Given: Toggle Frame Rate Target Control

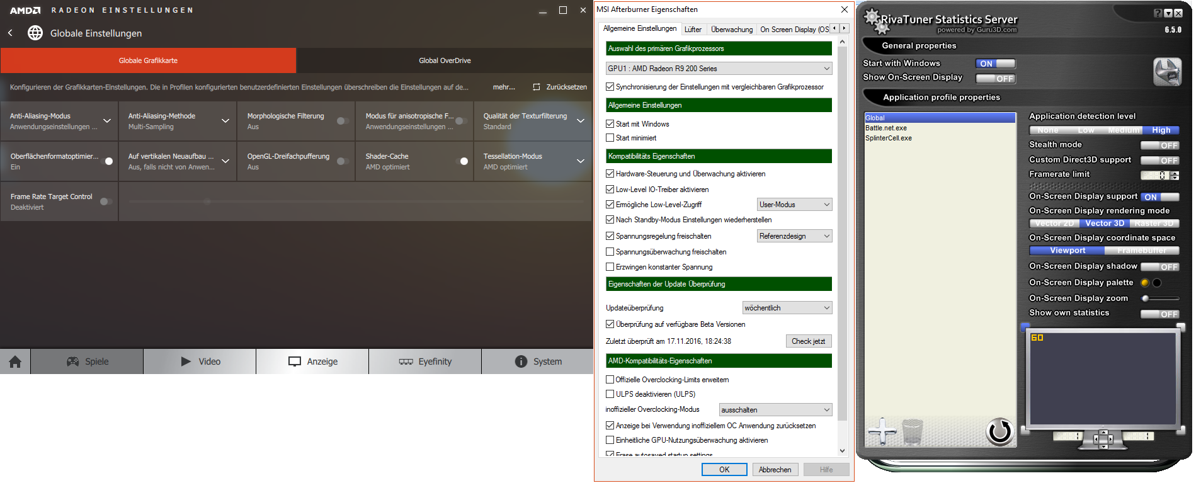Looking at the screenshot, I should (x=106, y=202).
